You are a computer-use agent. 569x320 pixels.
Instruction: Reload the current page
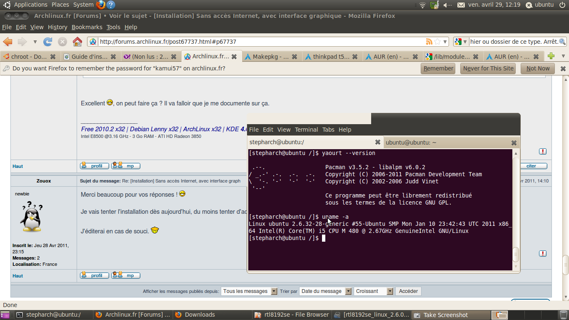point(48,42)
